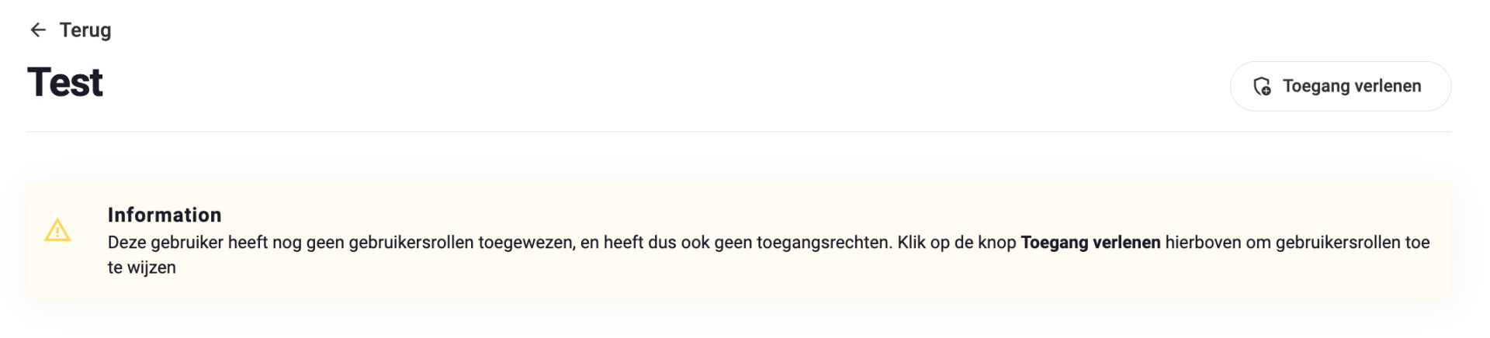Click the back arrow icon beside Terug

38,30
